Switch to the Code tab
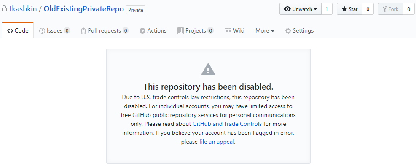The image size is (416, 166). [18, 30]
